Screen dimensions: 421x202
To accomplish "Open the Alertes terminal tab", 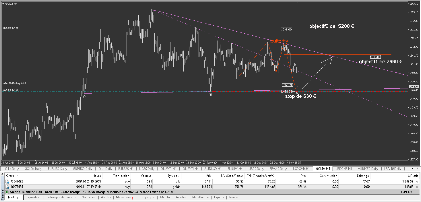I will [x=106, y=197].
